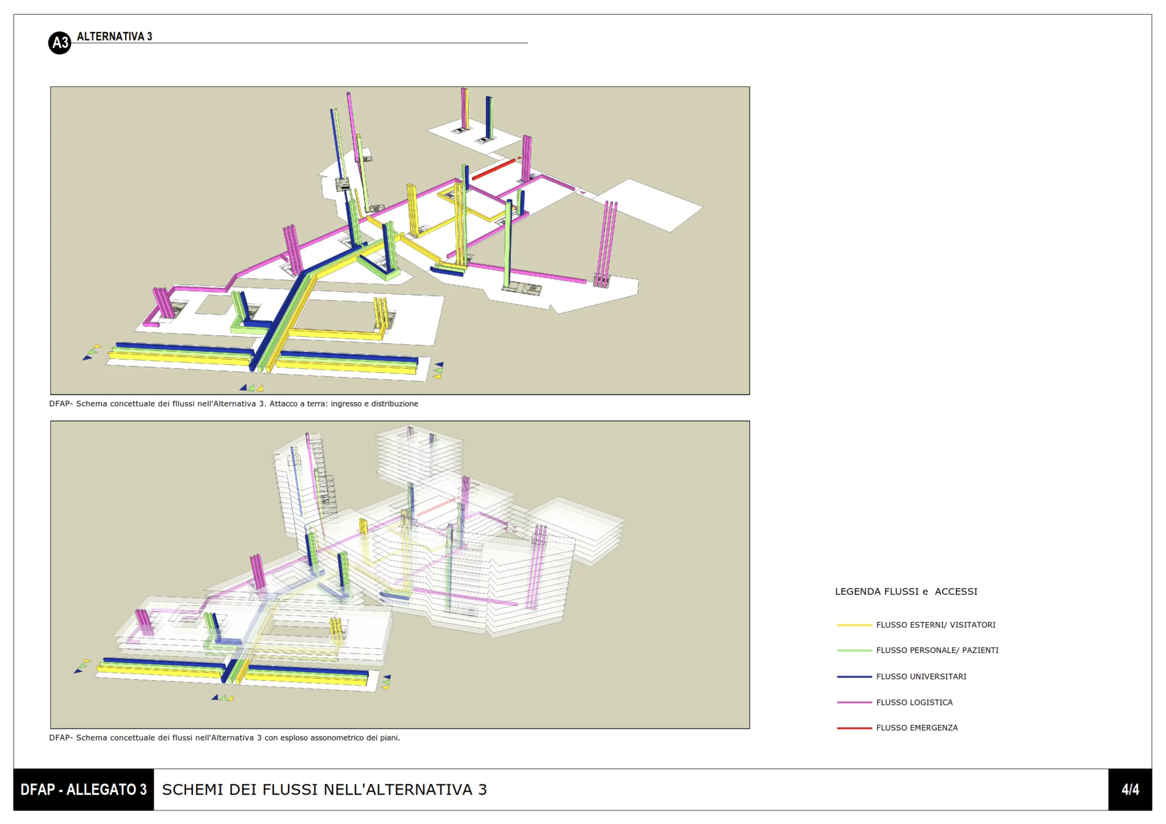Click the red legend line swatch
Image resolution: width=1166 pixels, height=824 pixels.
point(854,728)
